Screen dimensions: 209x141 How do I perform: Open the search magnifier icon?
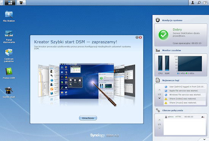point(199,2)
